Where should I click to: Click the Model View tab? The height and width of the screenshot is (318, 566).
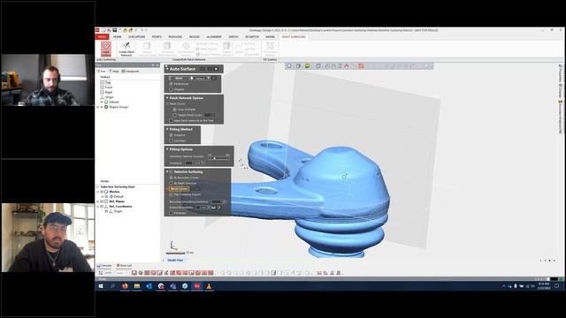pyautogui.click(x=175, y=260)
